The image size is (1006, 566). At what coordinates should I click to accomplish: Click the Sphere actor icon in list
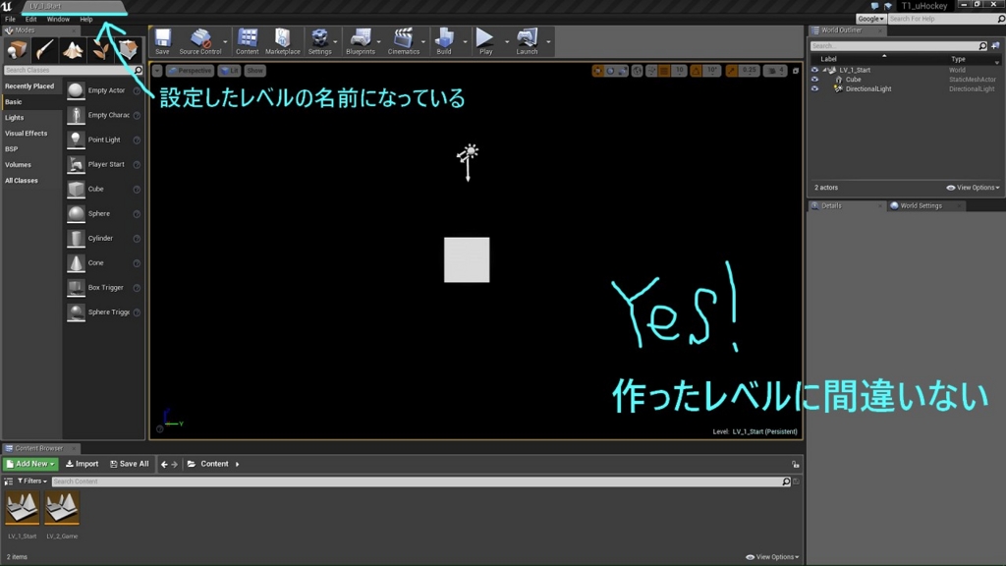76,213
